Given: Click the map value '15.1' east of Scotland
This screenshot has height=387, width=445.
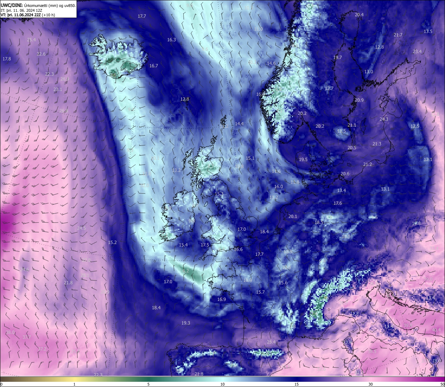Looking at the screenshot, I should (x=250, y=158).
